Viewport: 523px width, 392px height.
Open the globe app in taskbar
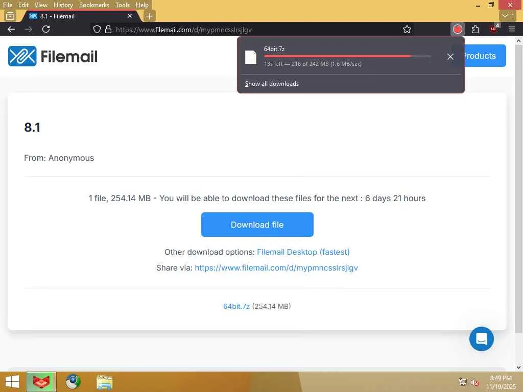(x=73, y=382)
